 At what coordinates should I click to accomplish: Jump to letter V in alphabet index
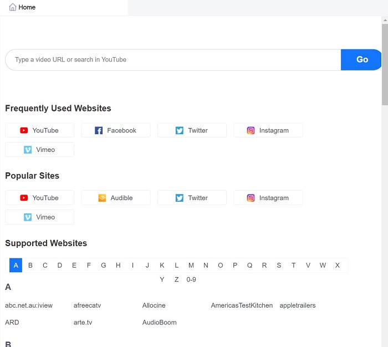(x=308, y=266)
